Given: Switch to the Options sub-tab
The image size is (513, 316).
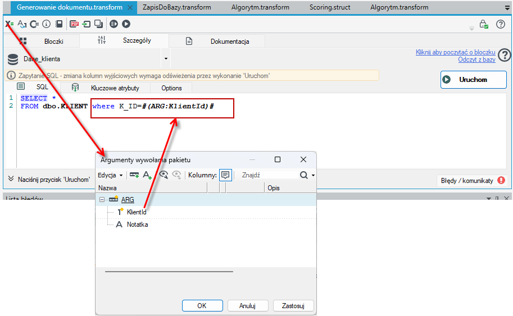Looking at the screenshot, I should [171, 88].
